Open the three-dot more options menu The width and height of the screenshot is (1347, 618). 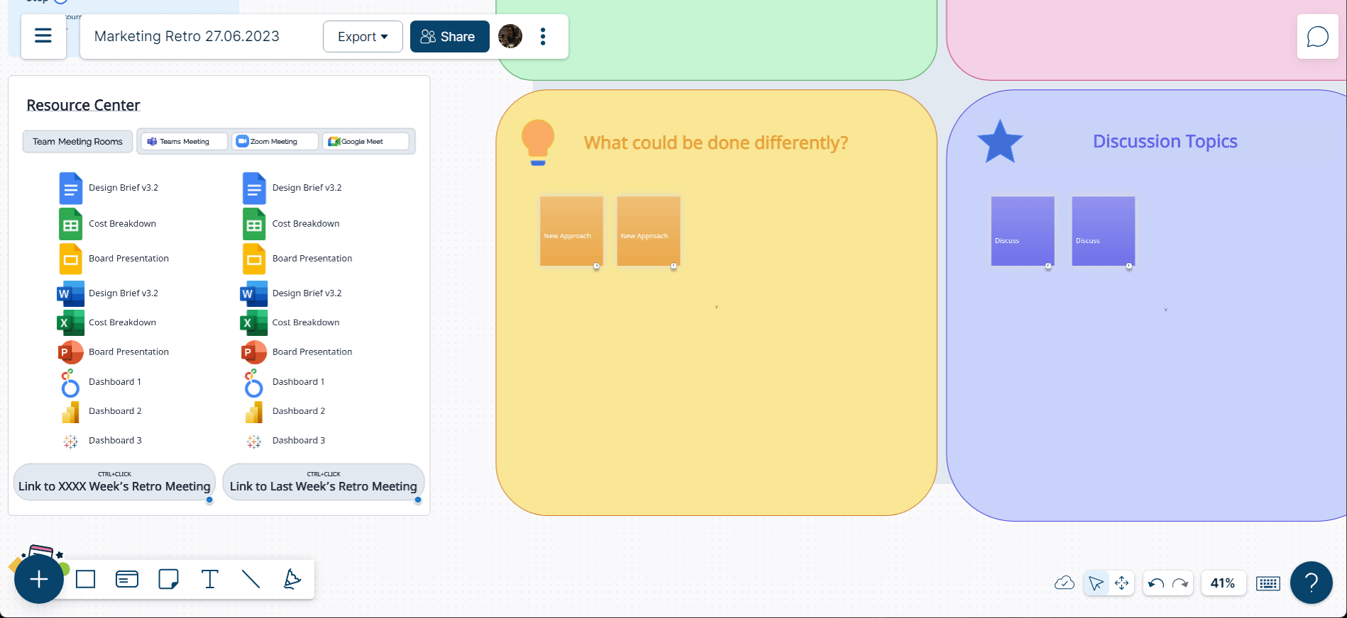(543, 36)
